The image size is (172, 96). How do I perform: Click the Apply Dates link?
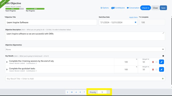coord(133,17)
